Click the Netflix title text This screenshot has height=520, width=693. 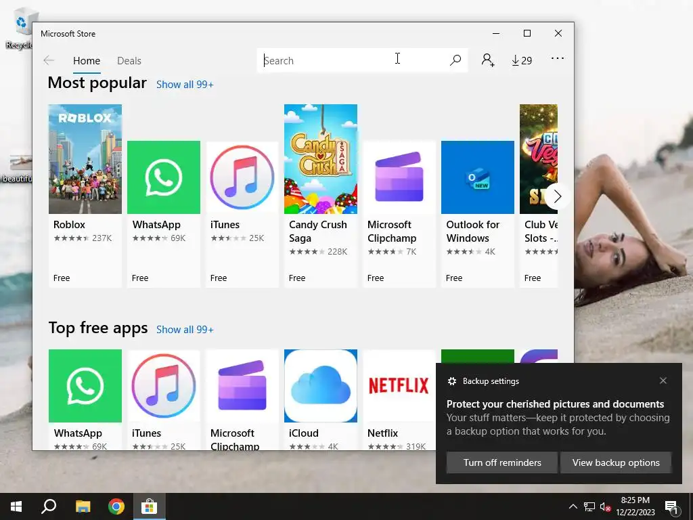(383, 433)
